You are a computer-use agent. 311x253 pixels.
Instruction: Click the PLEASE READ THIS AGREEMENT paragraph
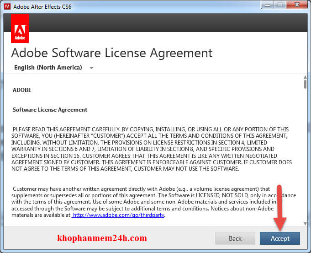click(x=151, y=149)
